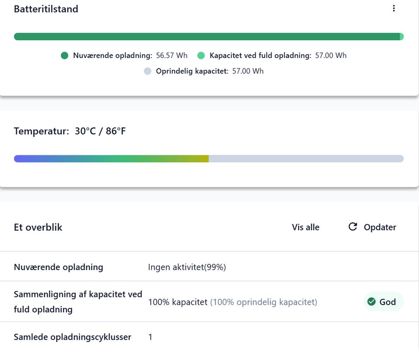Screen dimensions: 419x349
Task: Select the Batteritilstand heading
Action: (x=46, y=9)
